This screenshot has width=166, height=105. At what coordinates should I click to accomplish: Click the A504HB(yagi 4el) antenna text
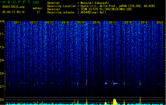[93, 12]
